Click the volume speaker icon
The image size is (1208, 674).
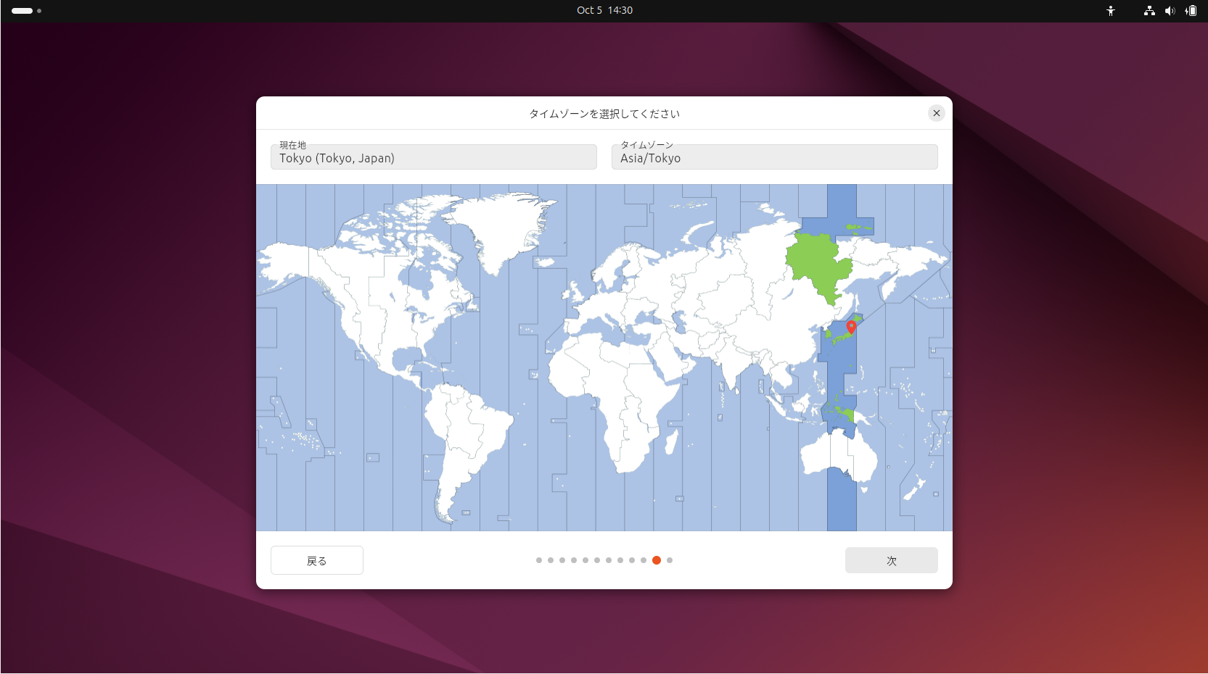point(1170,11)
